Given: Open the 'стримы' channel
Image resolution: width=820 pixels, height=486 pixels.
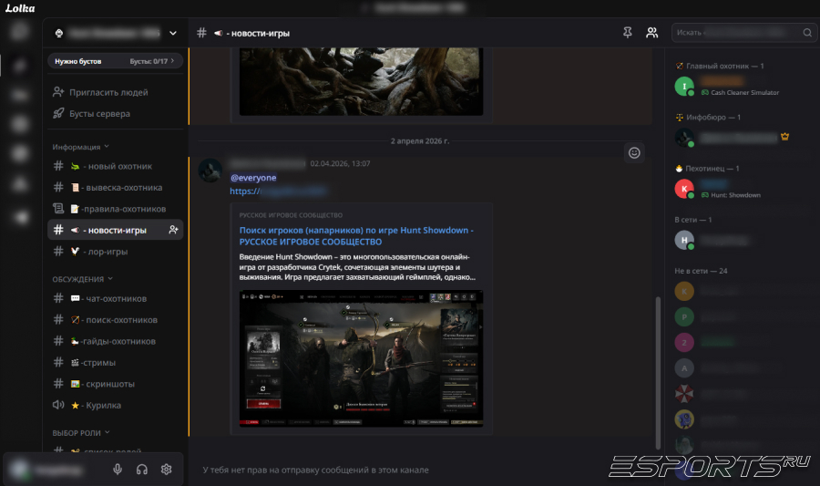Looking at the screenshot, I should tap(115, 363).
